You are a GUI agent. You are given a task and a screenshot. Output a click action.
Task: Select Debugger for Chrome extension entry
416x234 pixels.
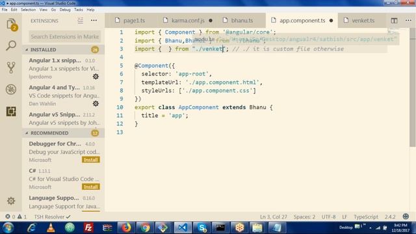[63, 151]
